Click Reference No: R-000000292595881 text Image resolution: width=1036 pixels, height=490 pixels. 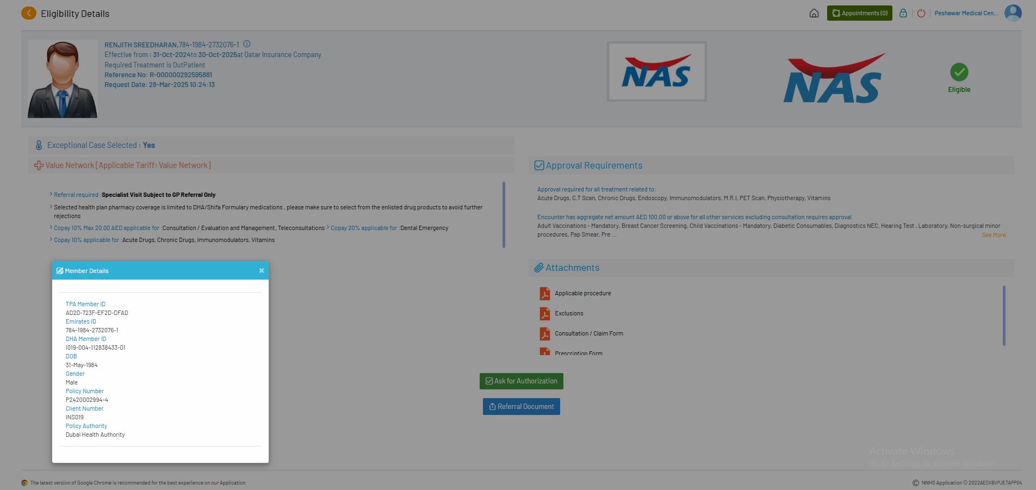point(158,75)
